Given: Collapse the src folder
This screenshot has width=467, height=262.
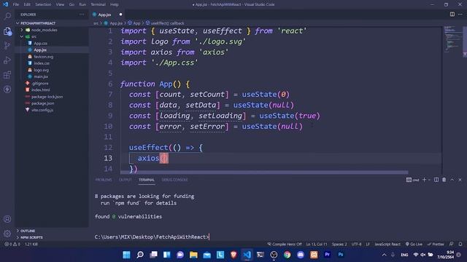Looking at the screenshot, I should [22, 36].
